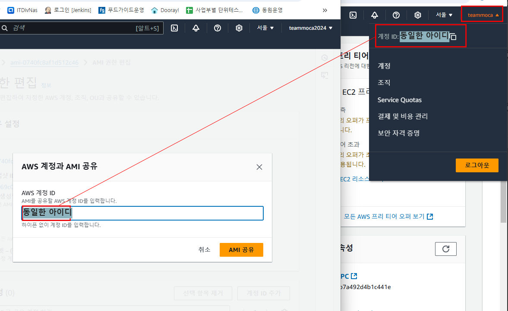This screenshot has height=311, width=508.
Task: Select Service Quotas in account menu
Action: [400, 100]
